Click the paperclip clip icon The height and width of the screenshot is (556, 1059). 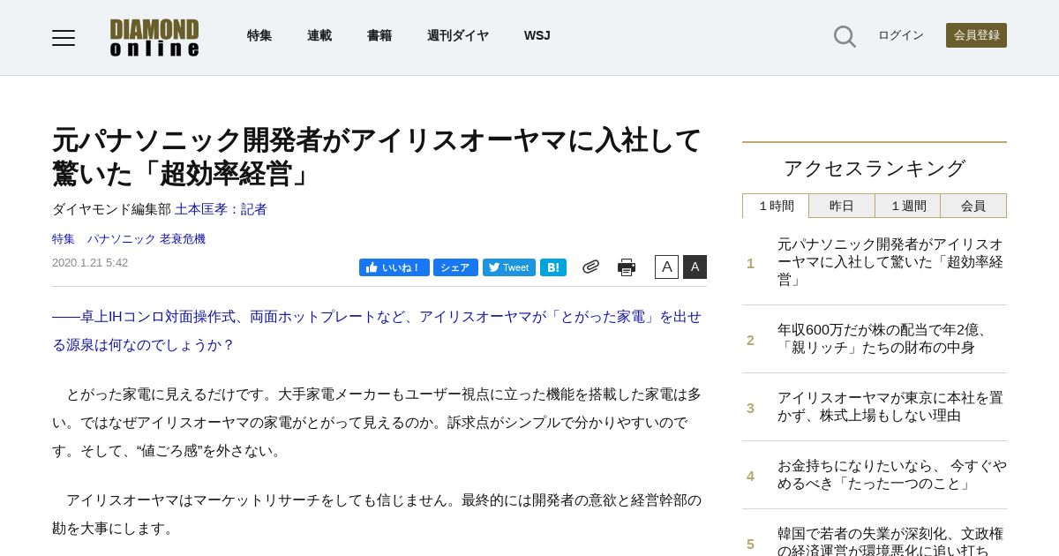pyautogui.click(x=590, y=267)
